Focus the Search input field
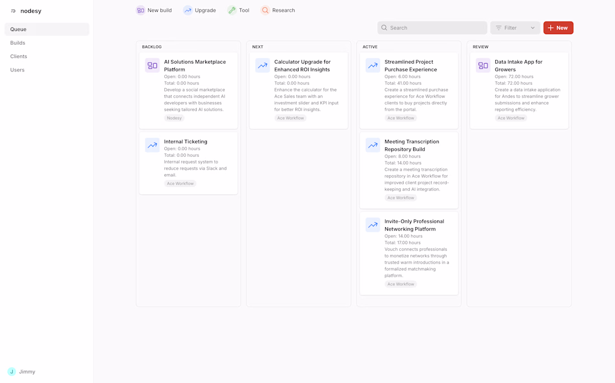615x383 pixels. [x=432, y=28]
